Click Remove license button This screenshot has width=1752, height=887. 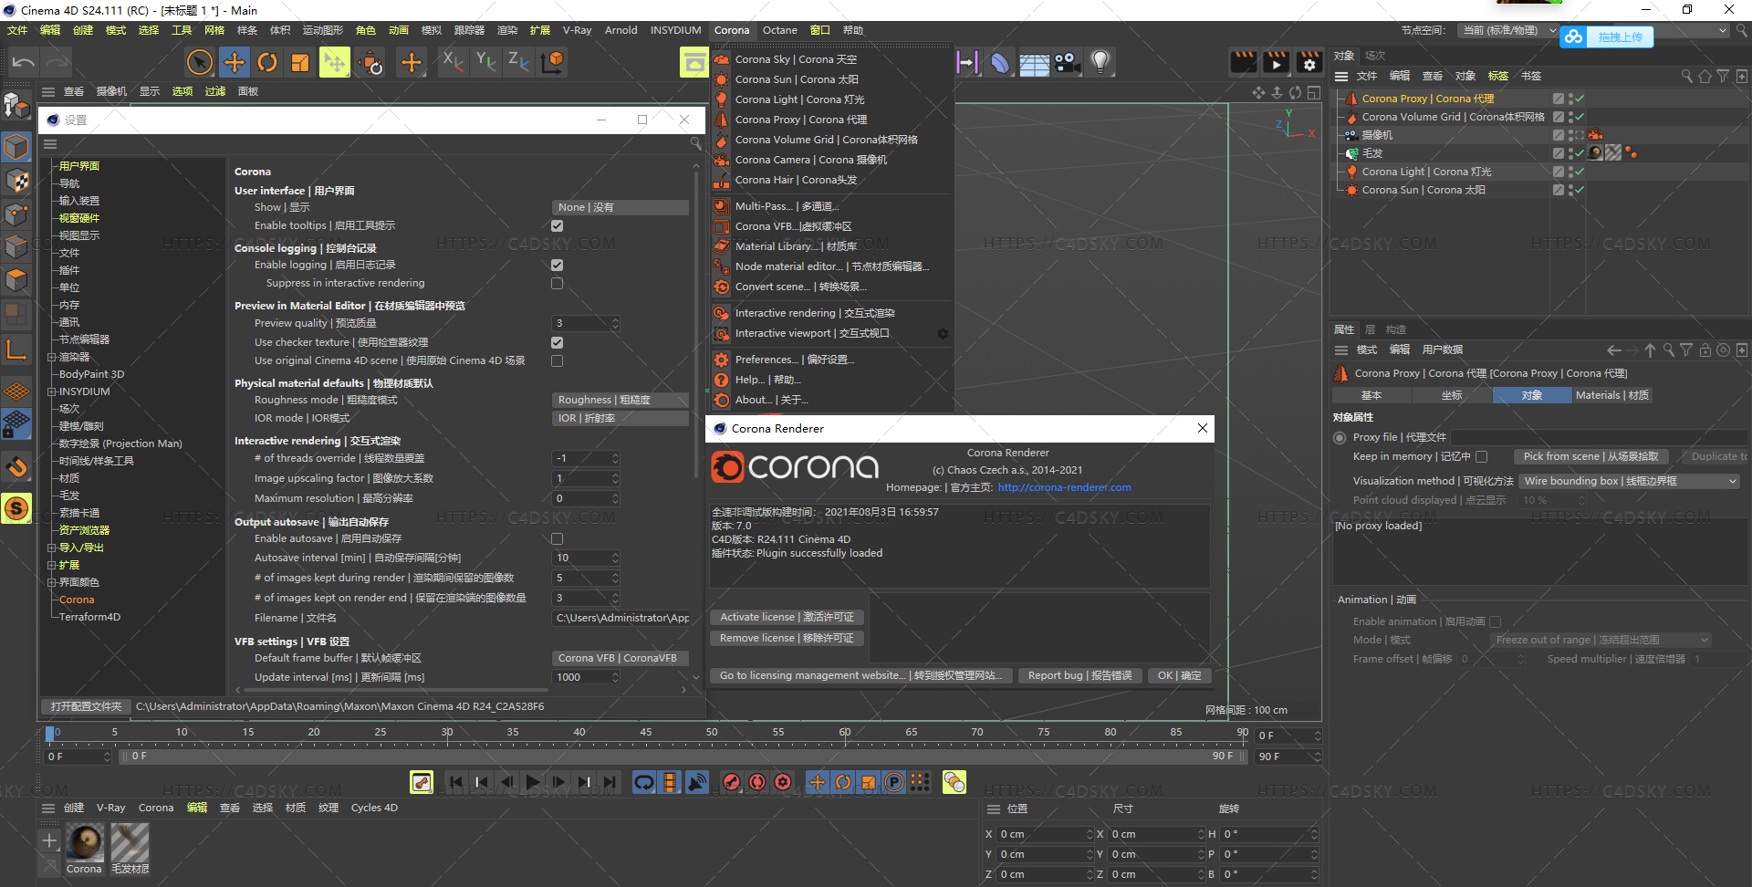(x=787, y=639)
